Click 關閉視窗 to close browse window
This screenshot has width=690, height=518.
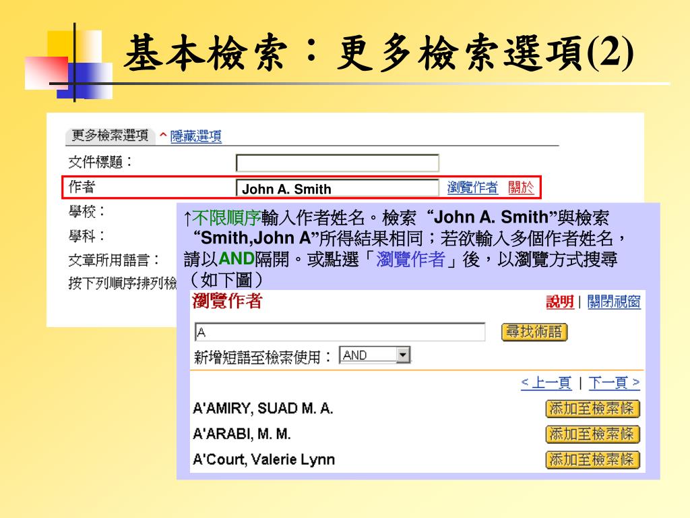613,302
